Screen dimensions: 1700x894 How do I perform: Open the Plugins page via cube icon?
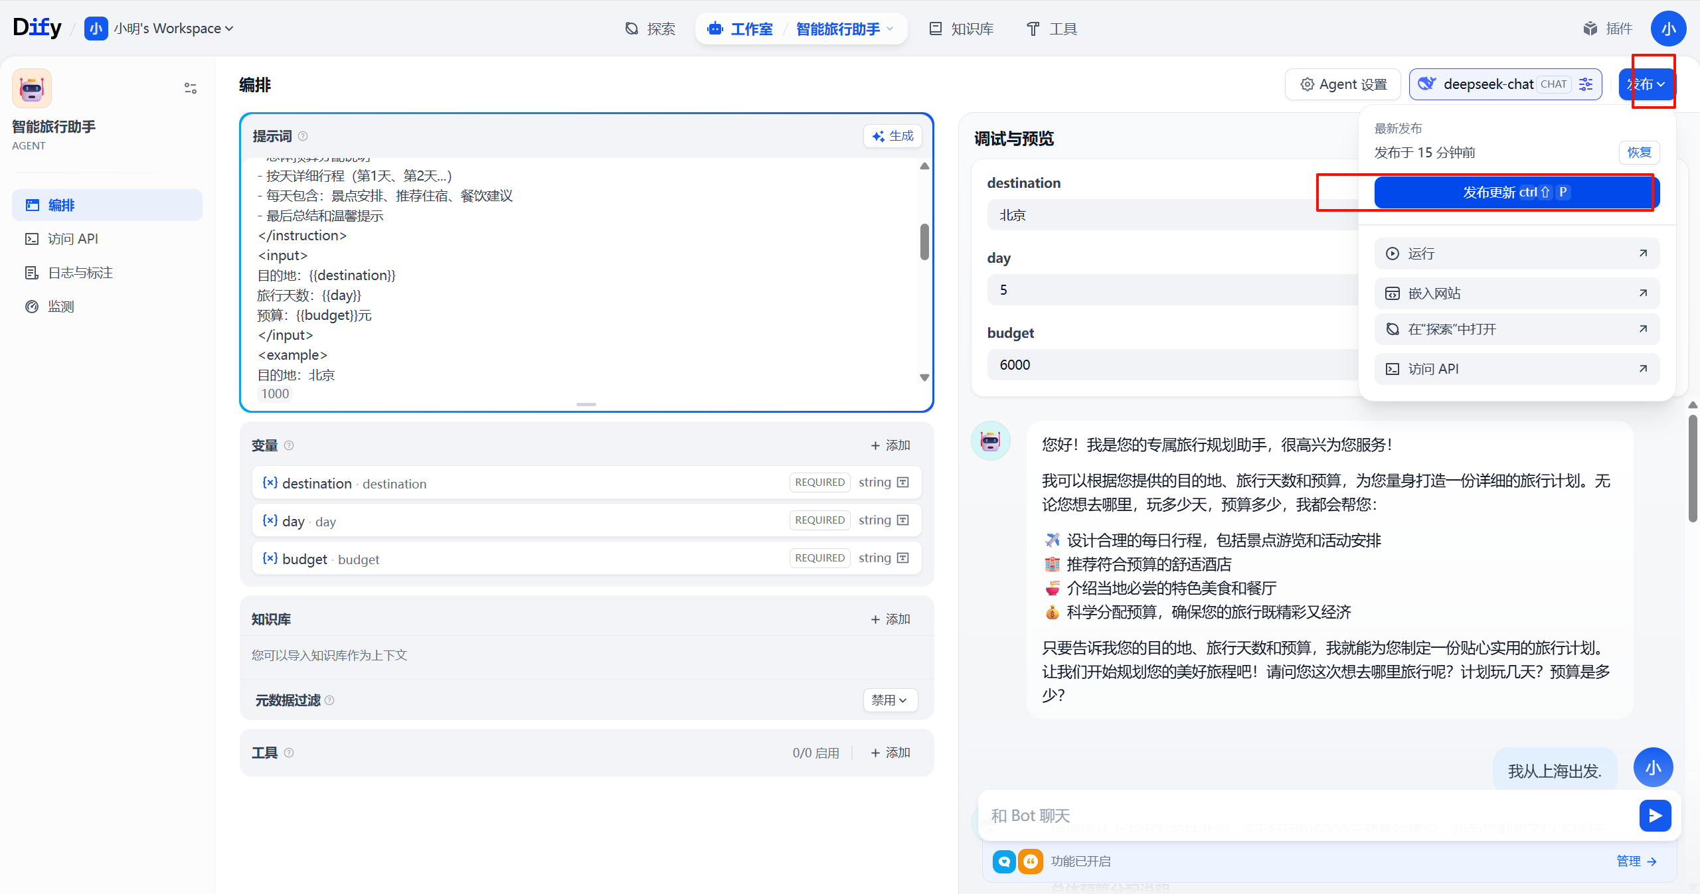point(1590,29)
